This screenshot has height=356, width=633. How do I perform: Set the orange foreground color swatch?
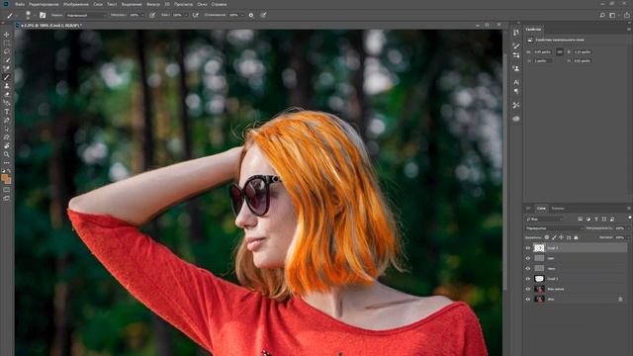coord(5,178)
